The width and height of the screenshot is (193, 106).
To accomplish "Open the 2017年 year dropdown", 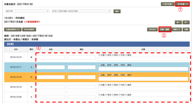I will click(x=27, y=11).
